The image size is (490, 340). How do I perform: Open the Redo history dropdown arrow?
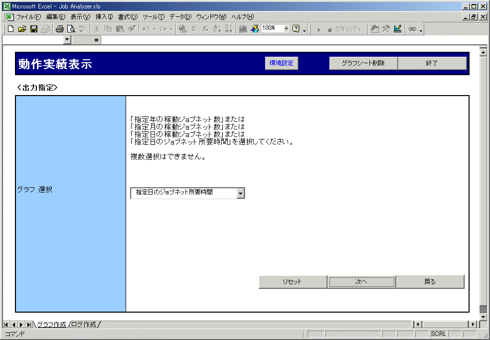pyautogui.click(x=171, y=29)
